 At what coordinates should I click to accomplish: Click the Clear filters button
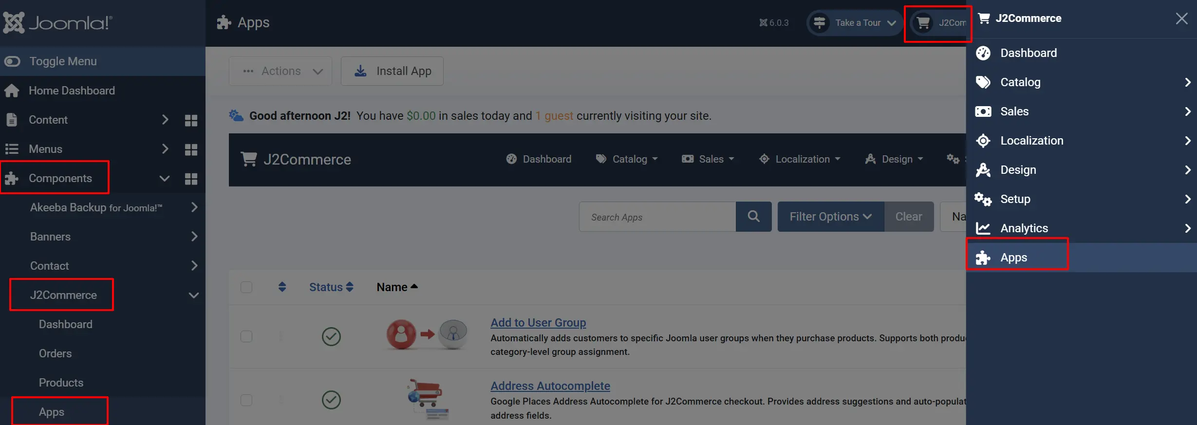(x=909, y=217)
